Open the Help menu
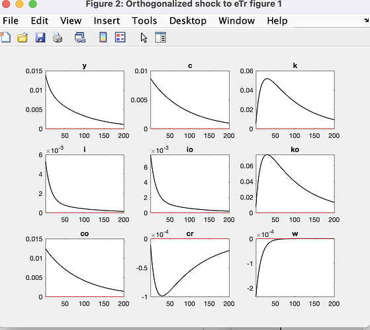370x330 pixels. tap(277, 20)
